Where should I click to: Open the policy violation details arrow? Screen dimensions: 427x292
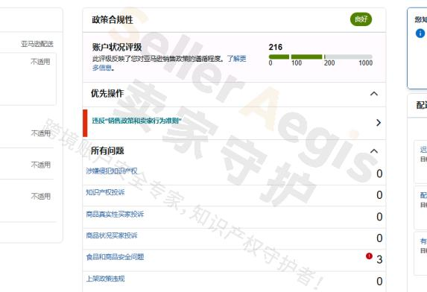(x=379, y=123)
